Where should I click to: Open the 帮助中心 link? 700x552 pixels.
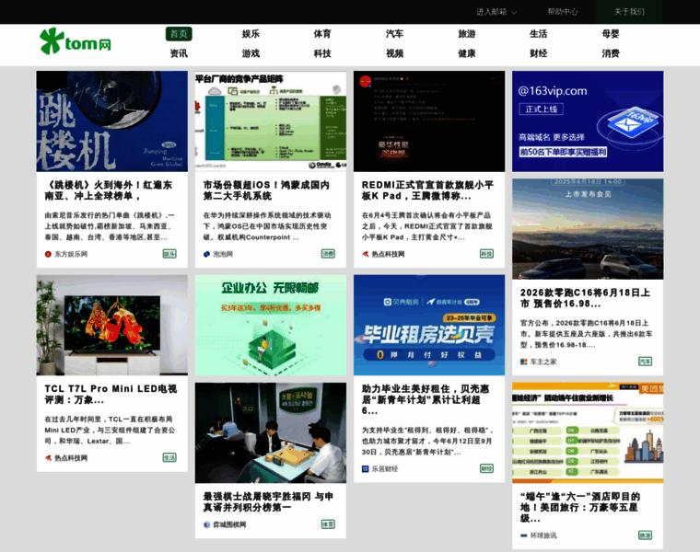[563, 12]
